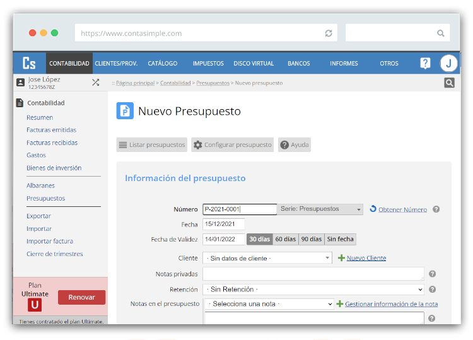This screenshot has height=340, width=473.
Task: Click green plus icon beside Gestionar información
Action: pyautogui.click(x=340, y=304)
